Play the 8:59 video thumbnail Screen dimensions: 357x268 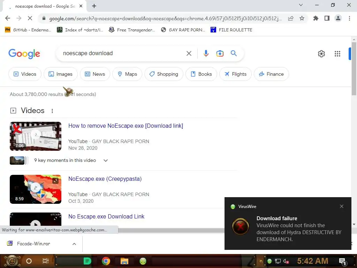pyautogui.click(x=36, y=189)
